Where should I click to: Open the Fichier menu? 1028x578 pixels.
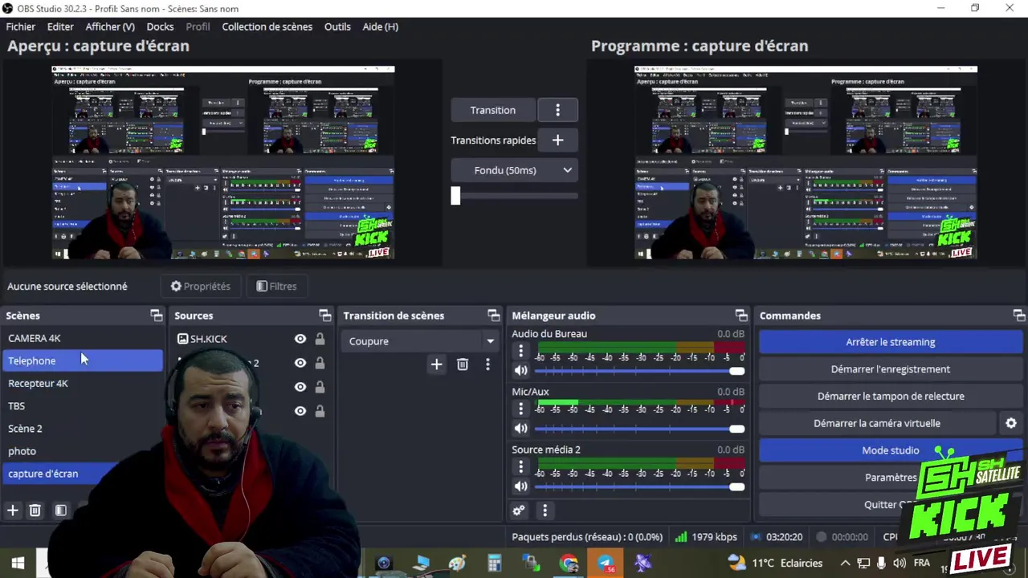21,26
